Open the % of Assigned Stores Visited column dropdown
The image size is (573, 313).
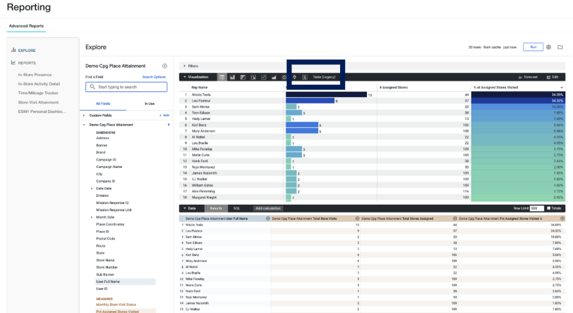pyautogui.click(x=562, y=88)
